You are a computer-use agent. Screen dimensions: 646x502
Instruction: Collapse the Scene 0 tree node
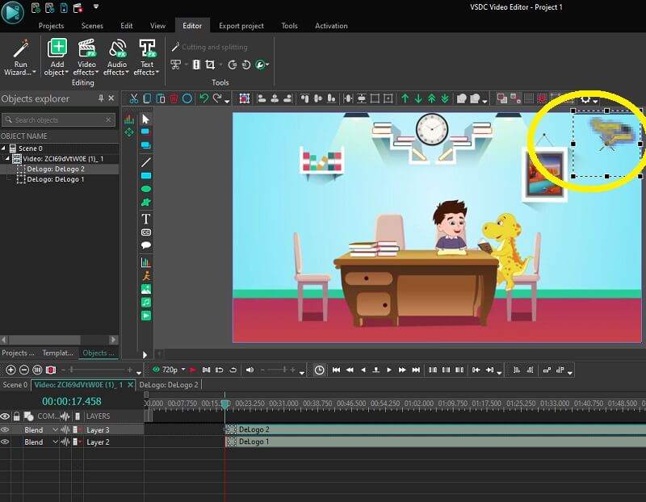[4, 149]
